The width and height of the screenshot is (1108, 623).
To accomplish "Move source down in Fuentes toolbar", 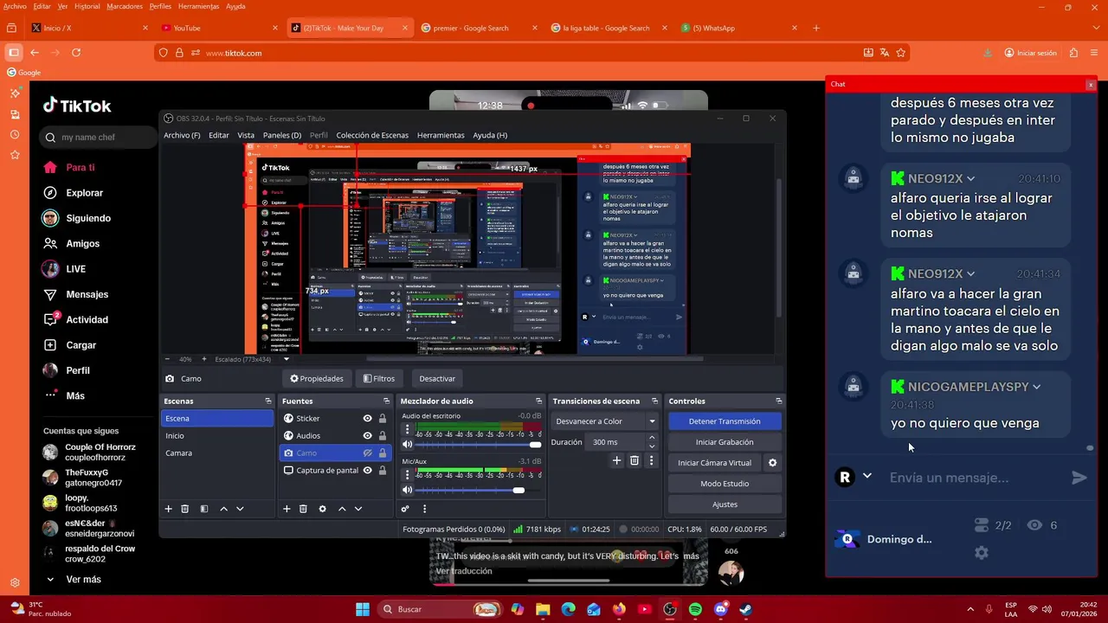I will click(x=358, y=509).
